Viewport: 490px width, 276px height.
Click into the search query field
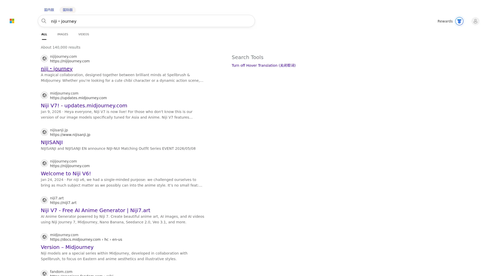click(x=151, y=21)
